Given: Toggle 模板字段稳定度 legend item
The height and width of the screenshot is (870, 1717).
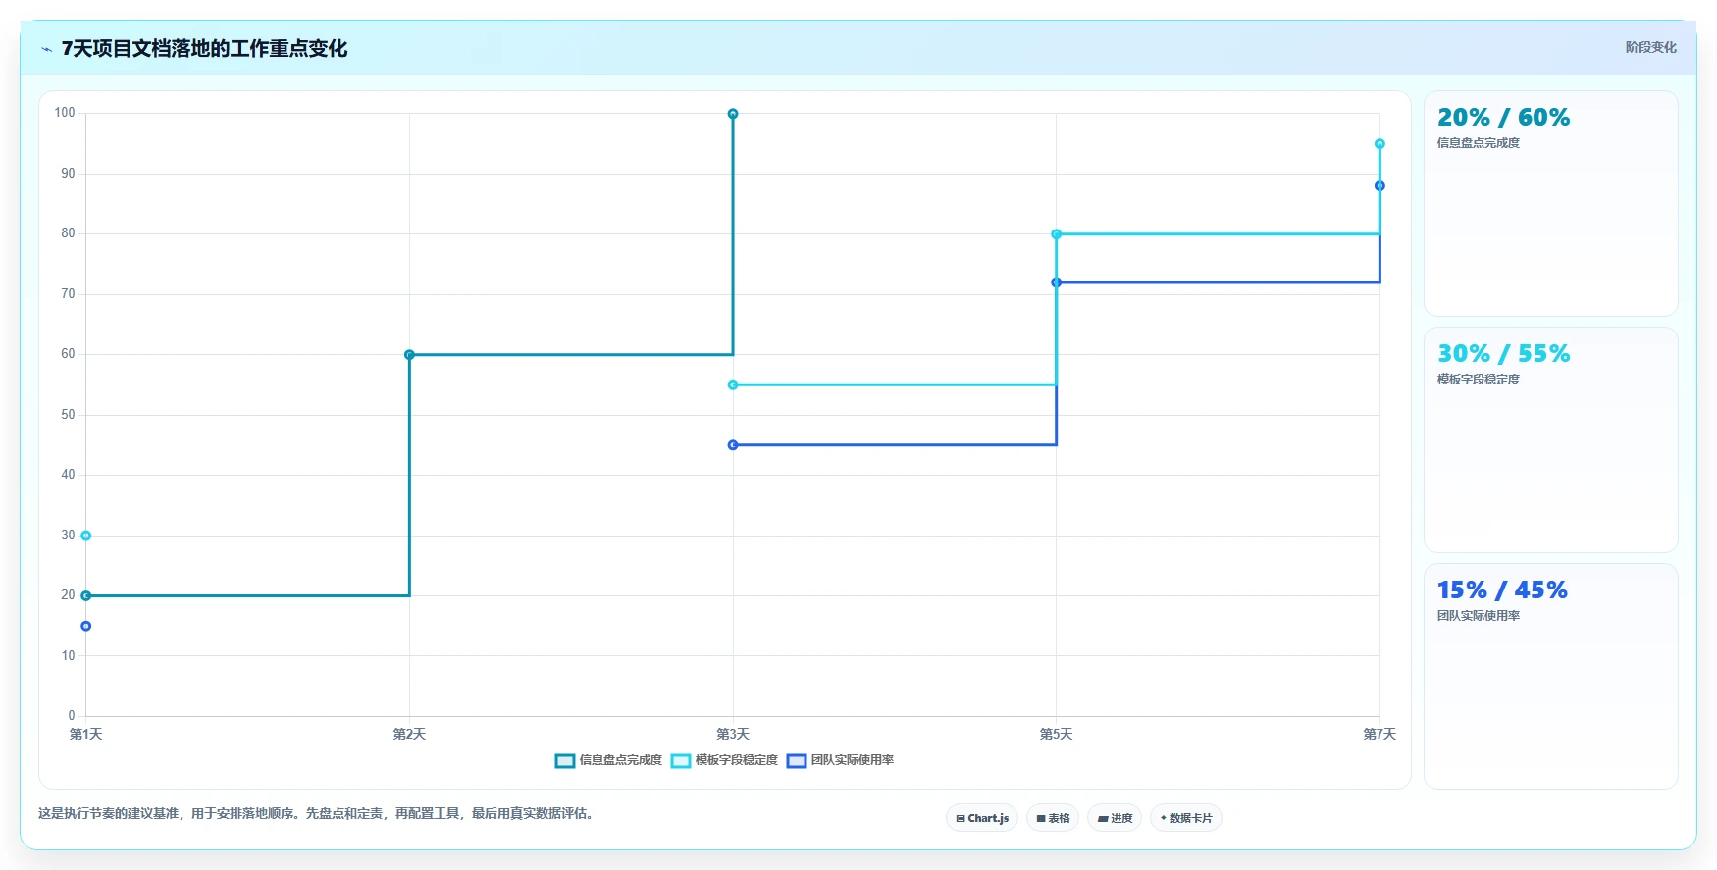Looking at the screenshot, I should point(724,760).
